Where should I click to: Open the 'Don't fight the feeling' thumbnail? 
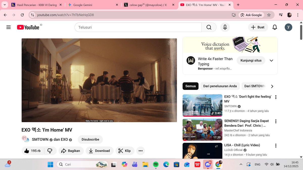pos(202,106)
